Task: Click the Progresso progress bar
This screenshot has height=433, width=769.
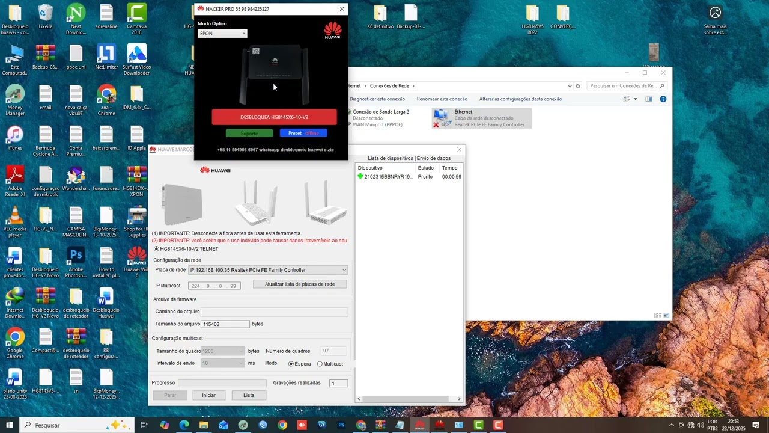Action: pos(222,383)
